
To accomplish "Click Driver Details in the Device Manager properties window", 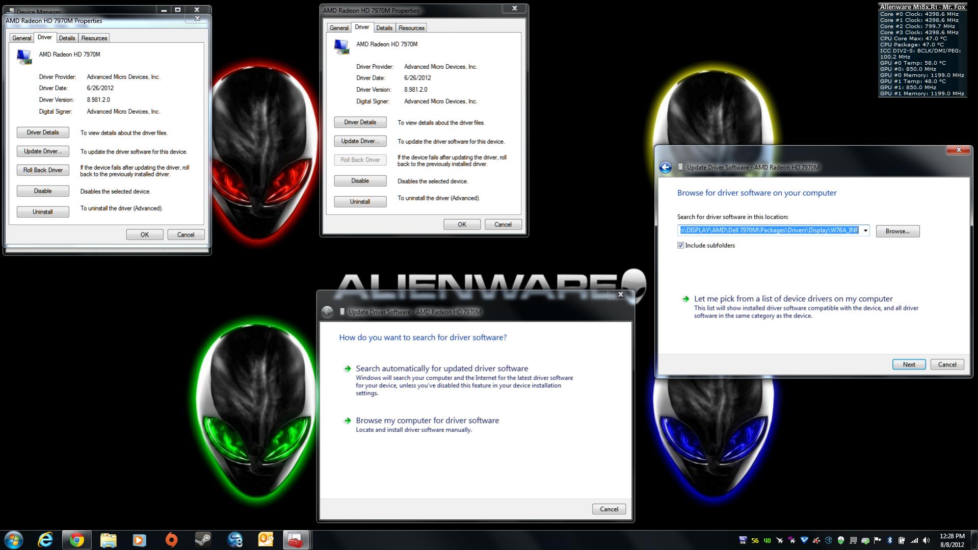I will 43,133.
